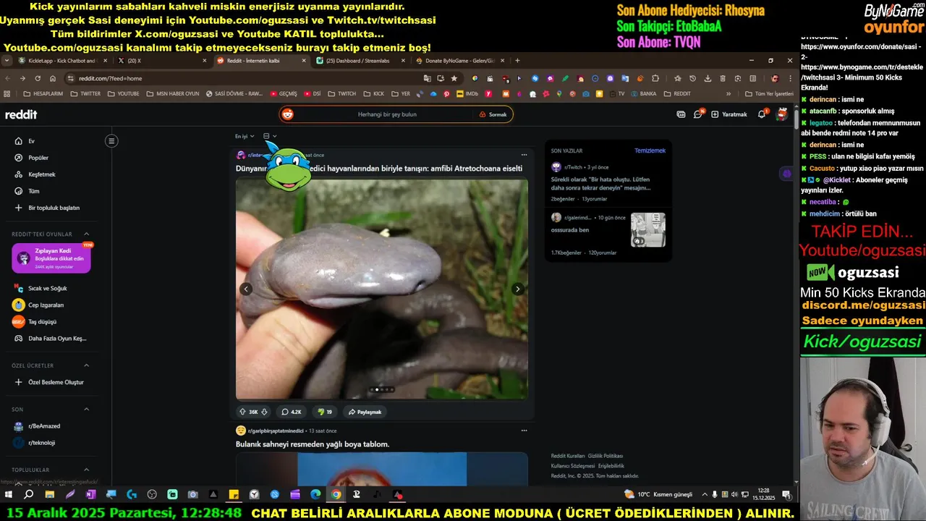Switch to the Kicklet.app tab
This screenshot has height=521, width=926.
pyautogui.click(x=63, y=61)
